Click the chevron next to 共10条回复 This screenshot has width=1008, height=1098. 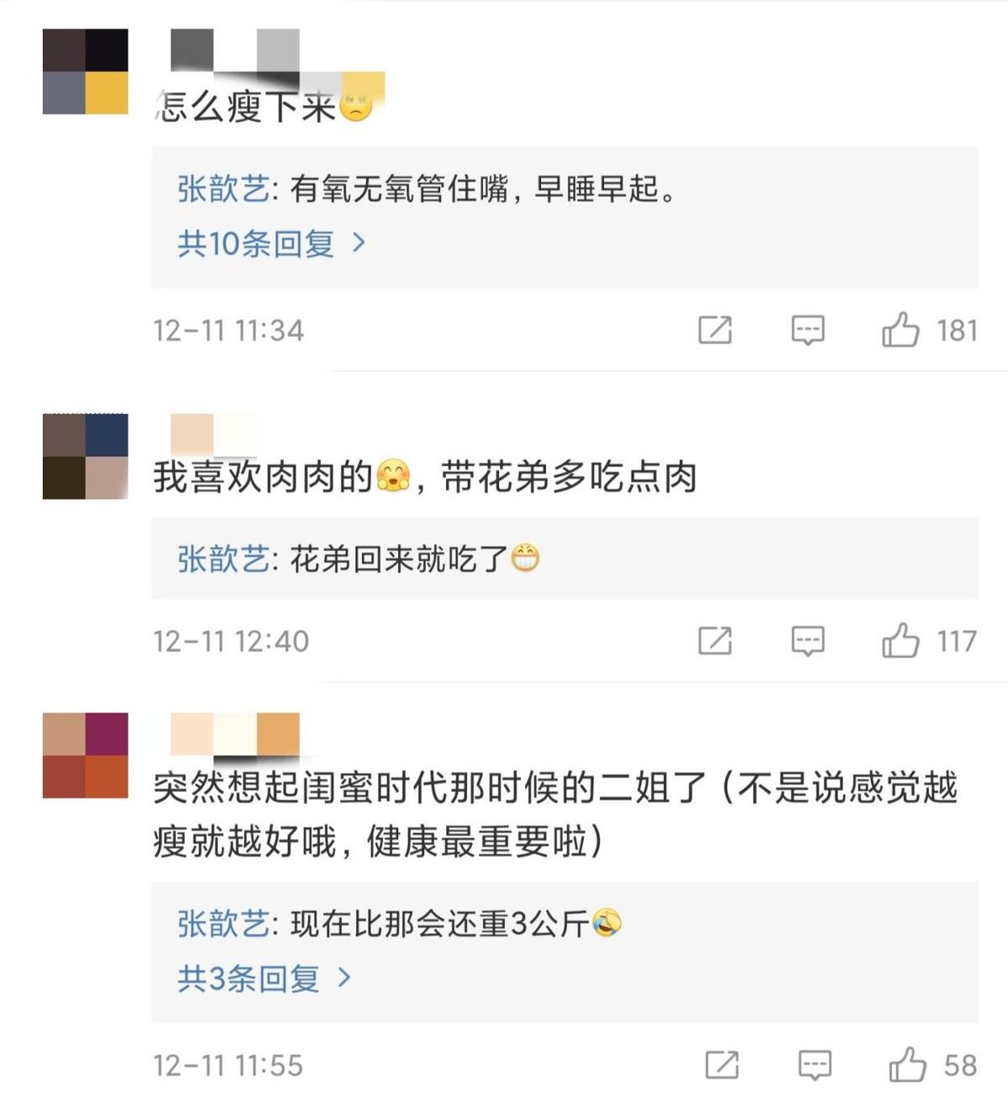(x=359, y=243)
